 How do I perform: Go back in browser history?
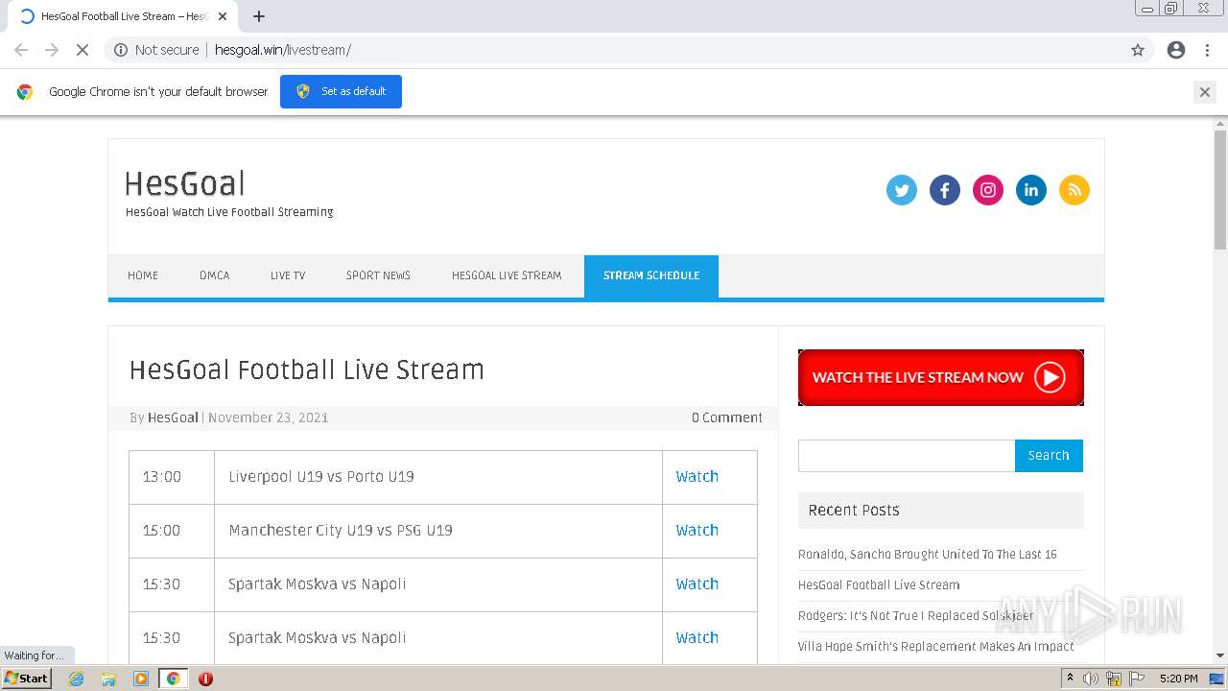(21, 50)
